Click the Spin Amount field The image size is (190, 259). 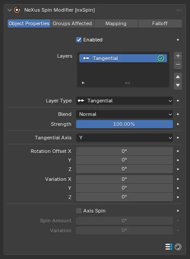(124, 221)
